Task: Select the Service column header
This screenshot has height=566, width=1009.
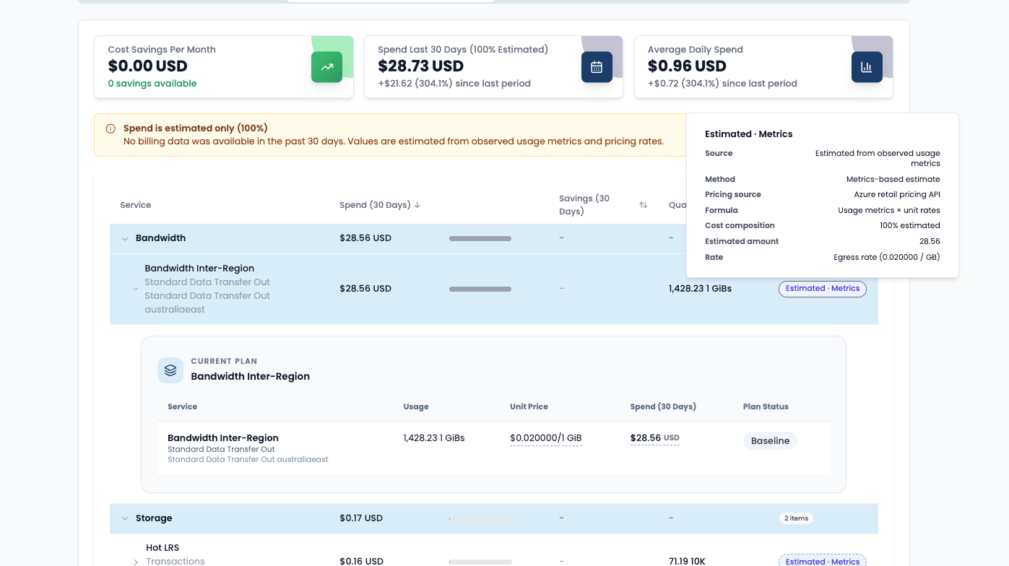Action: pyautogui.click(x=135, y=204)
